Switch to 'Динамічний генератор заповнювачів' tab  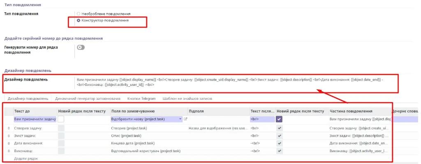click(x=88, y=99)
